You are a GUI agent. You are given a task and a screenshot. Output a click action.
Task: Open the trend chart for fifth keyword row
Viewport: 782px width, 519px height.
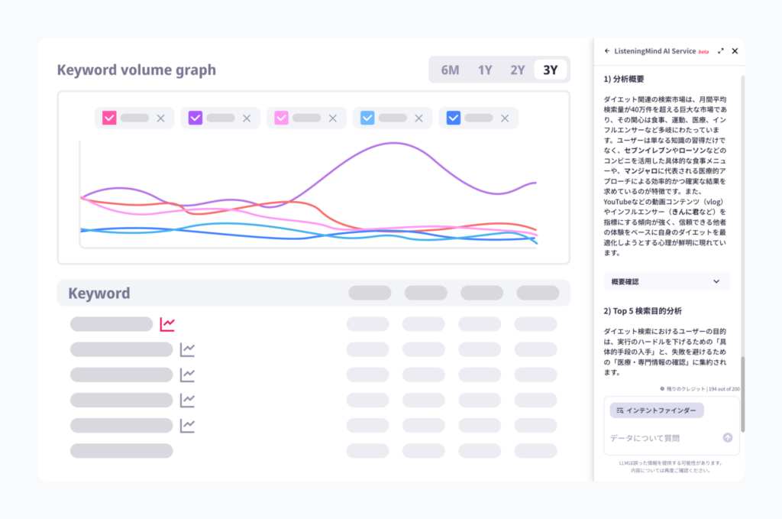(187, 425)
